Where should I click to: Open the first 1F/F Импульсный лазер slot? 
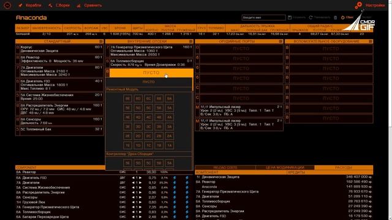239,111
